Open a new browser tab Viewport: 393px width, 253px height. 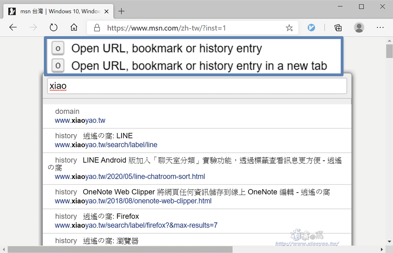click(x=121, y=11)
